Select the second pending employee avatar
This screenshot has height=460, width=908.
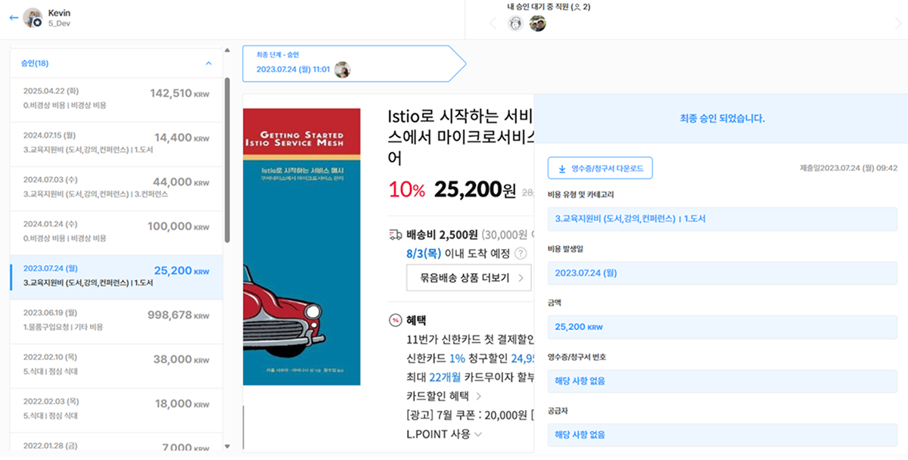pyautogui.click(x=537, y=23)
